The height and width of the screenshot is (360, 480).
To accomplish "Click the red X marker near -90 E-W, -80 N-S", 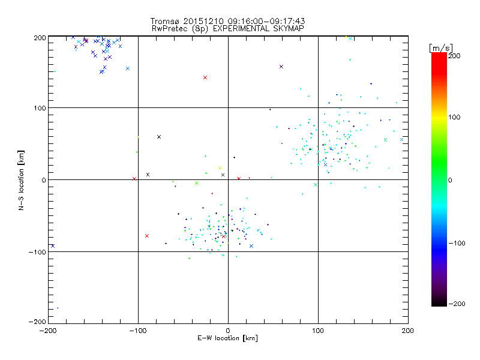I will click(147, 236).
